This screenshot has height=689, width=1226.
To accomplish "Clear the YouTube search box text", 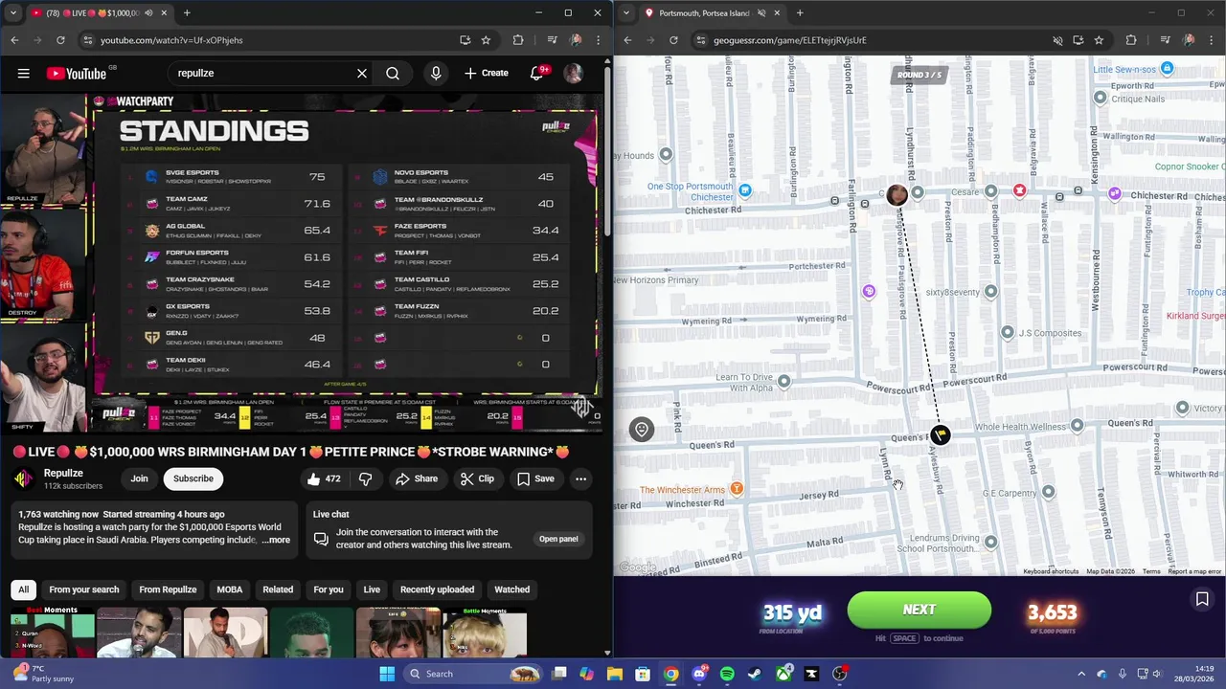I will pos(362,74).
